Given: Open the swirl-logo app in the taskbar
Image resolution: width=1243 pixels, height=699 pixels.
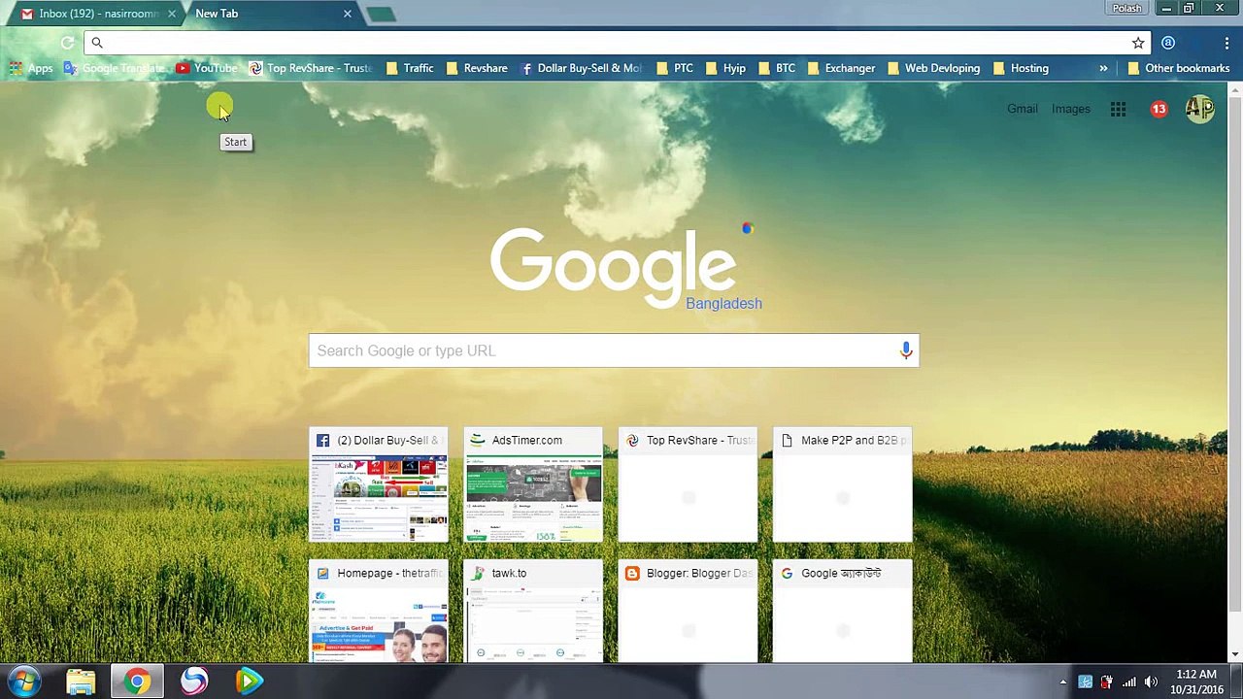Looking at the screenshot, I should (193, 681).
